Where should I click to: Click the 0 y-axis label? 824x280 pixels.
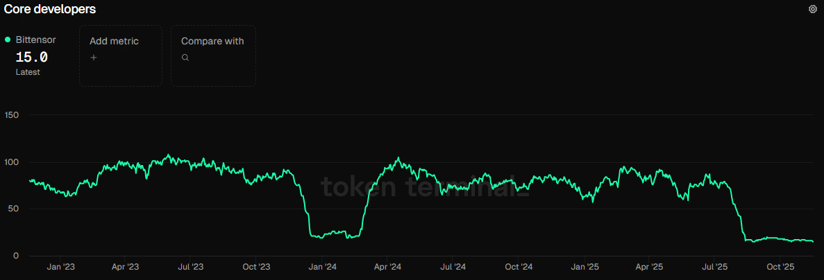(x=16, y=256)
